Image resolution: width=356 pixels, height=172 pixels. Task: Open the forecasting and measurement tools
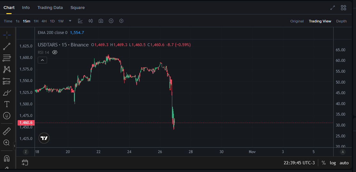(7, 81)
